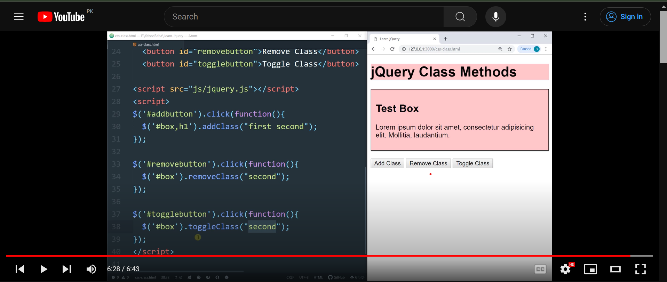Mute the video volume speaker icon
The width and height of the screenshot is (667, 282).
[x=91, y=269]
